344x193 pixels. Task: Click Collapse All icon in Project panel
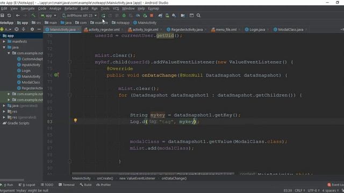[24, 29]
